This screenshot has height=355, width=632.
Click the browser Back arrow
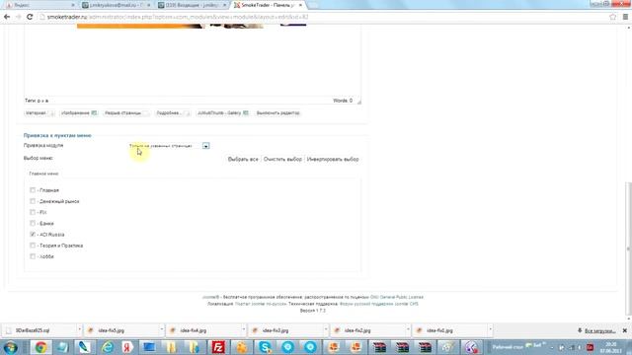pos(7,17)
